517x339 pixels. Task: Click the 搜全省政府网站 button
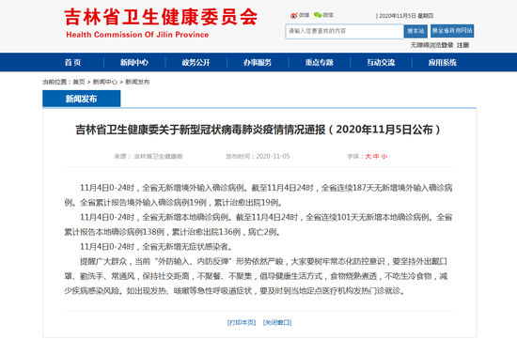coord(452,31)
